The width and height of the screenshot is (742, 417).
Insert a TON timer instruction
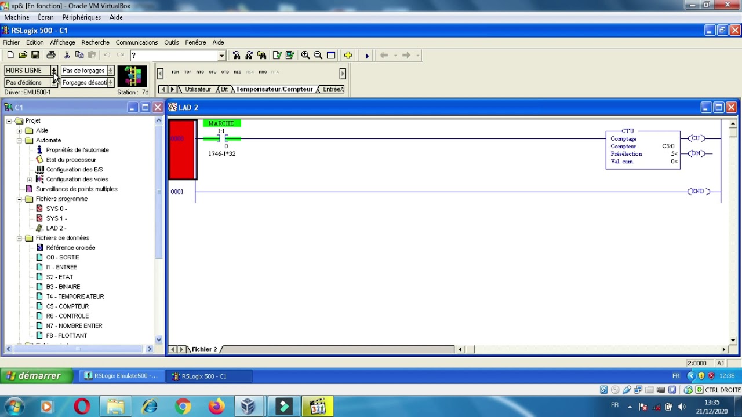(175, 72)
